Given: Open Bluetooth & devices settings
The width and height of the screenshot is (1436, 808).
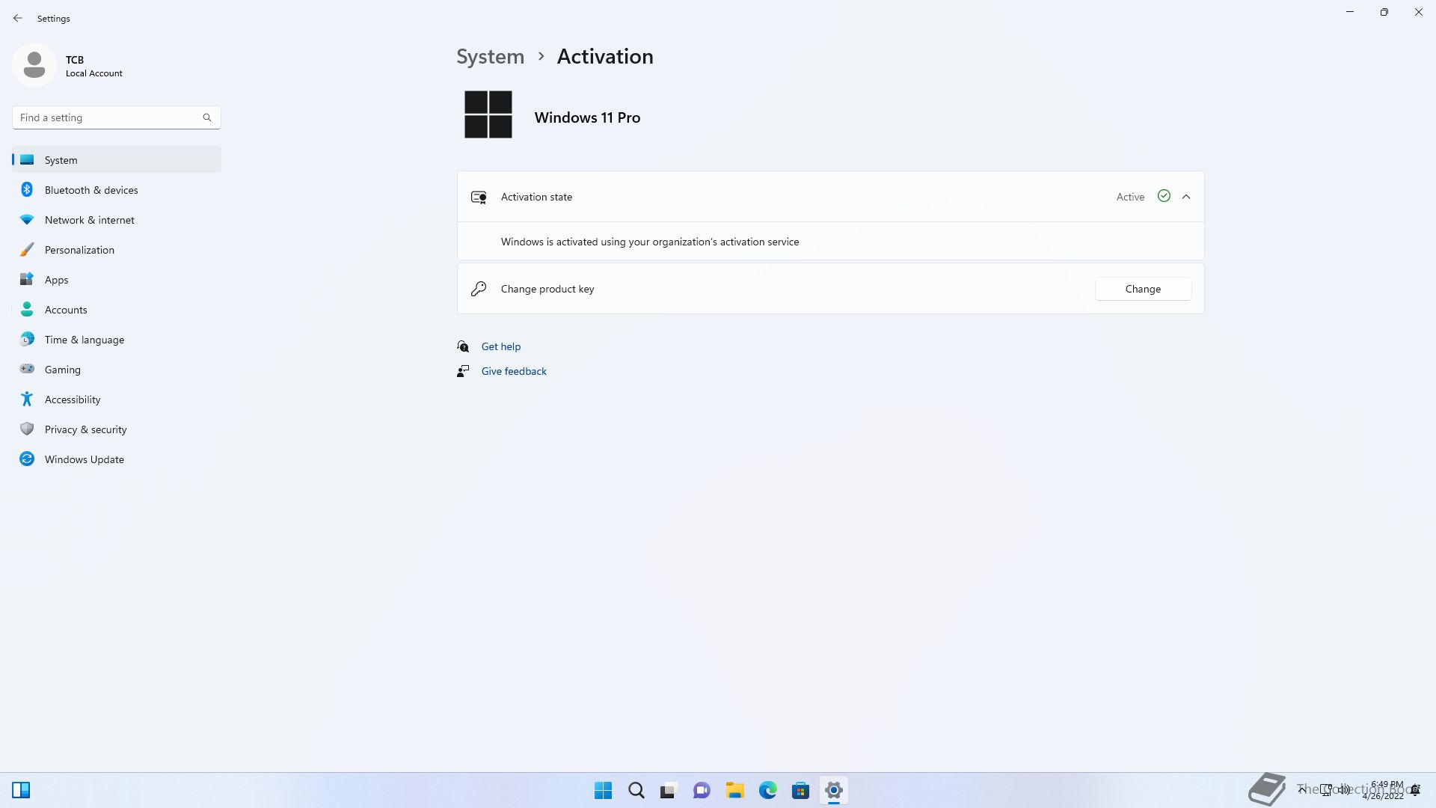Looking at the screenshot, I should (x=116, y=190).
